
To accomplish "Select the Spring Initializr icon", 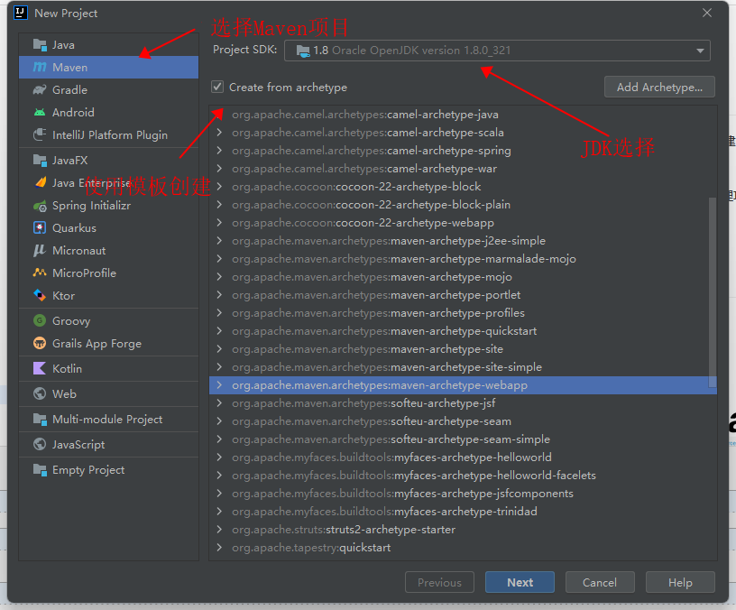I will click(40, 206).
